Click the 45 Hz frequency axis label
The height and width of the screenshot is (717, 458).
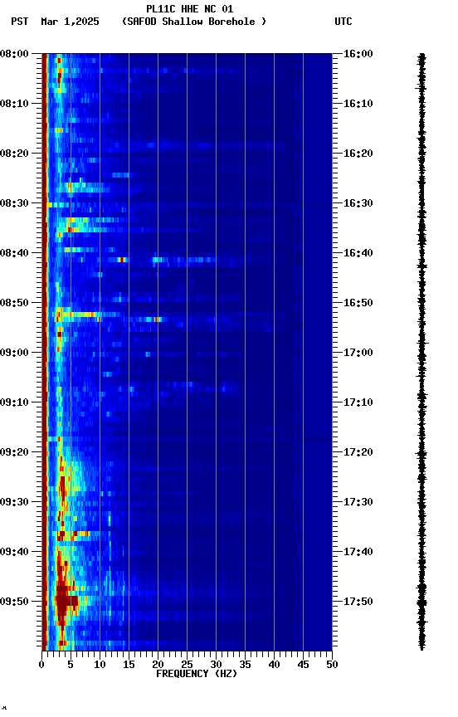303,665
